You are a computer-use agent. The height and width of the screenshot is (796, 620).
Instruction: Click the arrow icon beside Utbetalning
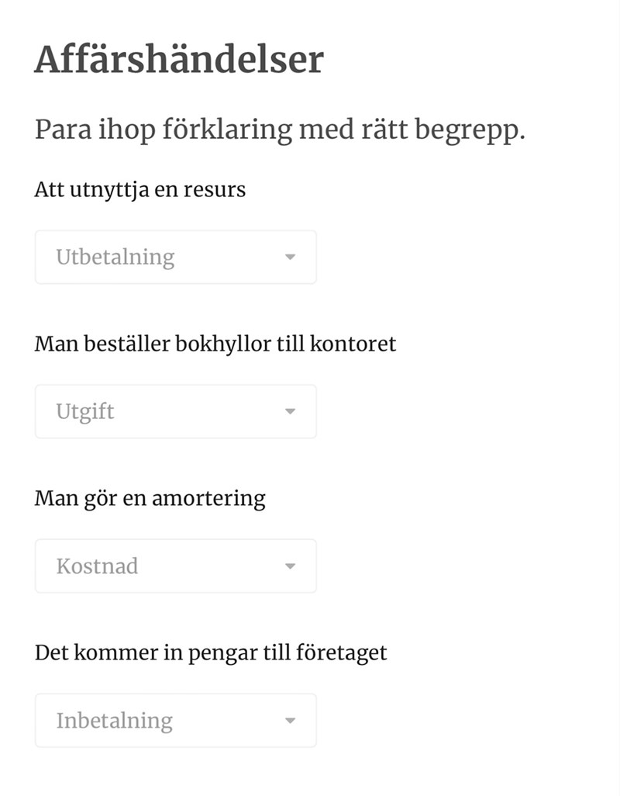coord(291,257)
